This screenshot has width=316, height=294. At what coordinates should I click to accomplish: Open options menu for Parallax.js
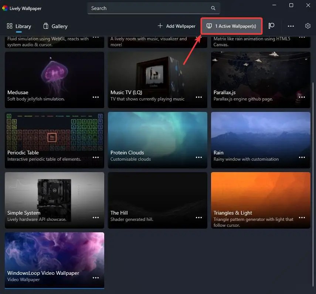point(302,97)
